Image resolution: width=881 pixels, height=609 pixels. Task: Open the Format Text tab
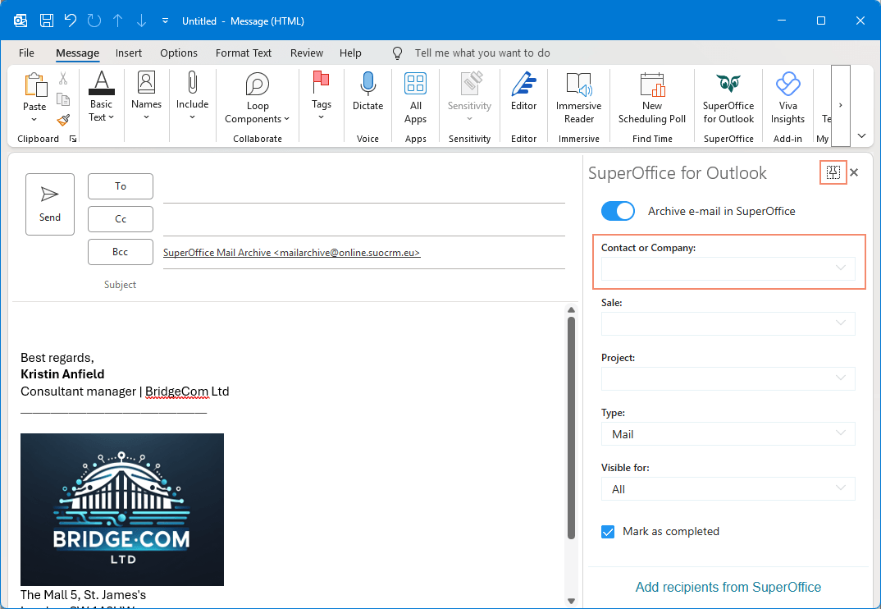tap(244, 53)
